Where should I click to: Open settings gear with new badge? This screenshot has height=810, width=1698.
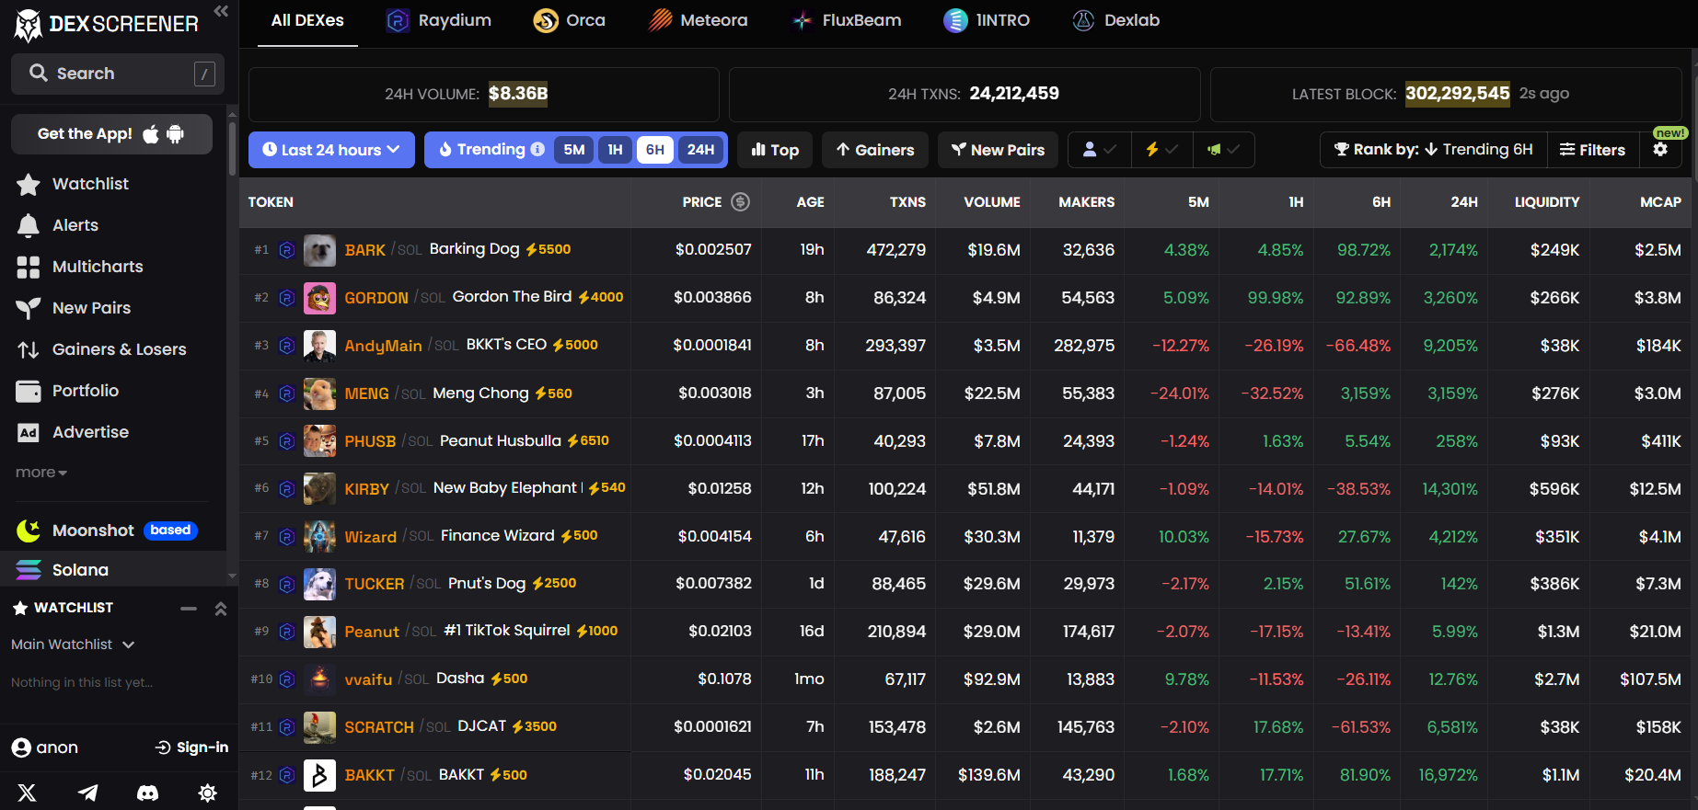[1660, 149]
